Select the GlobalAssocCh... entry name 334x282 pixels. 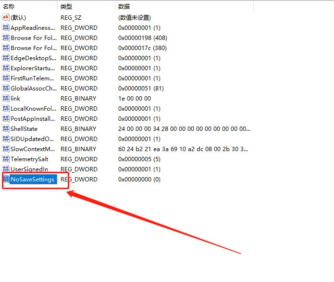34,89
